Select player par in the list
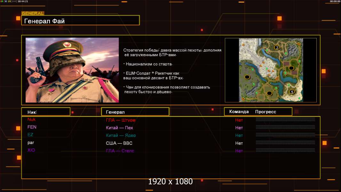This screenshot has width=341, height=192. tap(31, 143)
